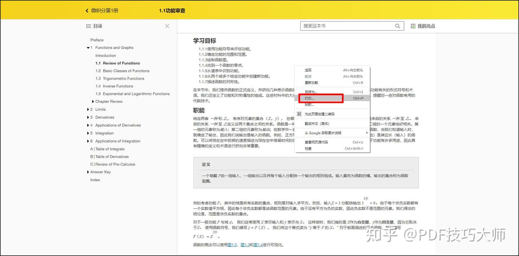Click the 1.1功能审查 page title
This screenshot has width=519, height=256.
(x=172, y=11)
